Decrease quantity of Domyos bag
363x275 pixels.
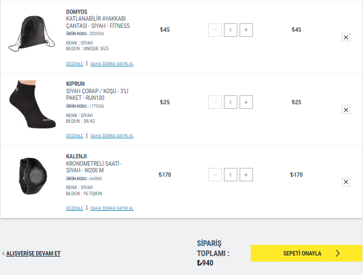coord(215,30)
